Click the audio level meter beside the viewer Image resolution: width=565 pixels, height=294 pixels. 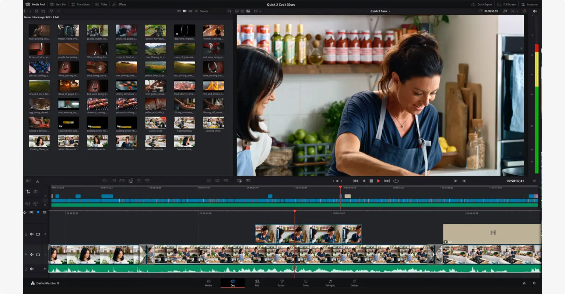(x=537, y=107)
